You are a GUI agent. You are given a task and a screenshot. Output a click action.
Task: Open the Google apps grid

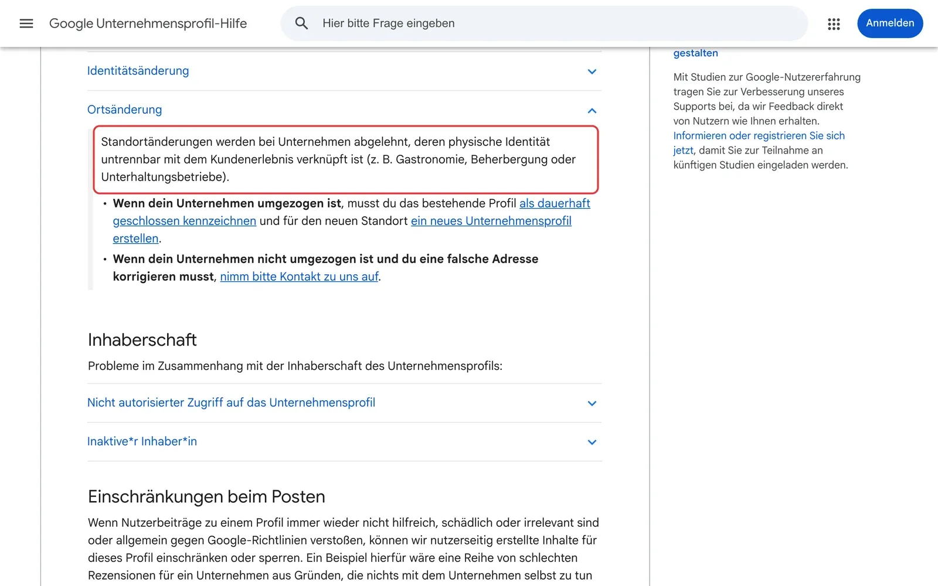[834, 23]
